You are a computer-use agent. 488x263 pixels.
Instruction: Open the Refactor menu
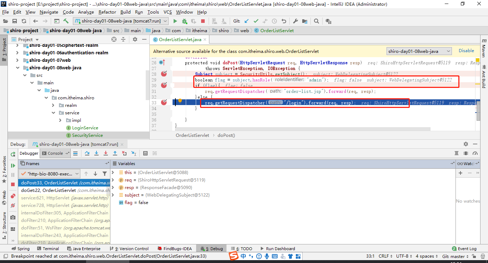(x=107, y=12)
